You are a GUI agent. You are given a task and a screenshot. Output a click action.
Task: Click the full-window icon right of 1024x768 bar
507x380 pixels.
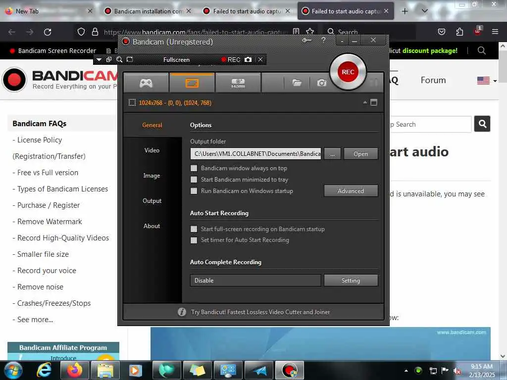coord(374,102)
